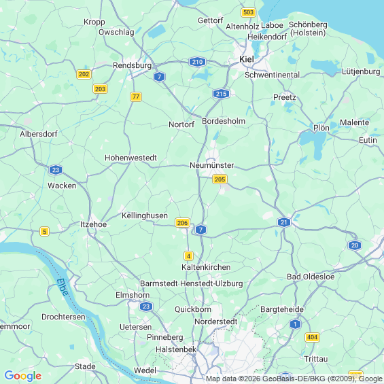This screenshot has width=384, height=384.
Task: Click the A1 motorway shield near Bargteheide
Action: click(x=295, y=324)
